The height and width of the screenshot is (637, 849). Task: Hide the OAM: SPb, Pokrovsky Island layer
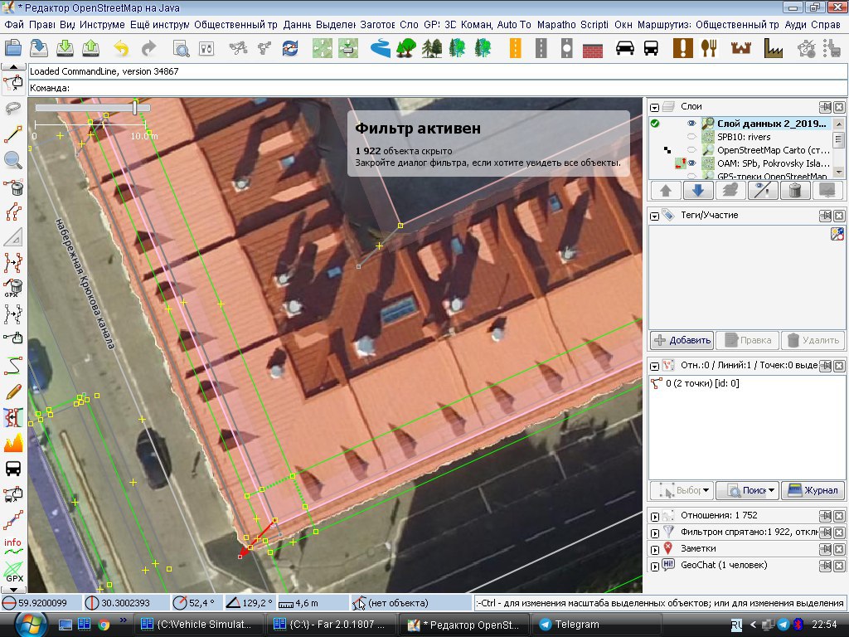(x=691, y=163)
